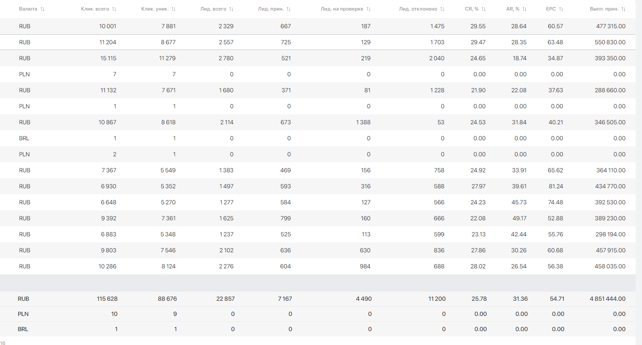
Task: Click the Выпл. прин. sort arrows icon
Action: (x=623, y=9)
